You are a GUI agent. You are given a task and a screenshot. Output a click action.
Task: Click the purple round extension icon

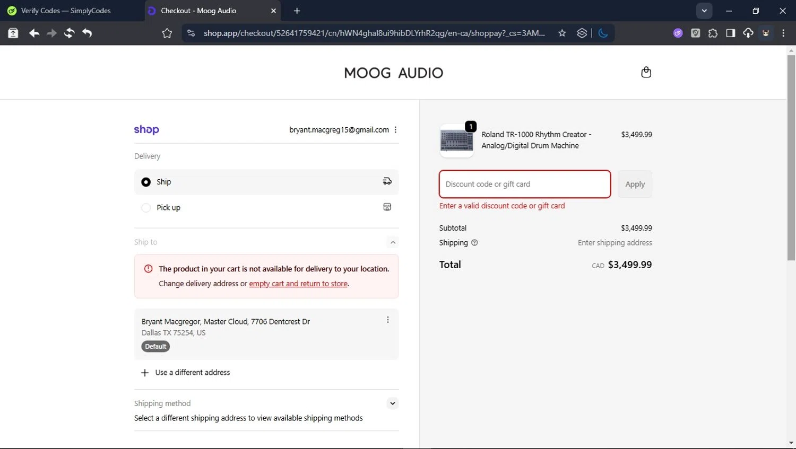tap(678, 33)
